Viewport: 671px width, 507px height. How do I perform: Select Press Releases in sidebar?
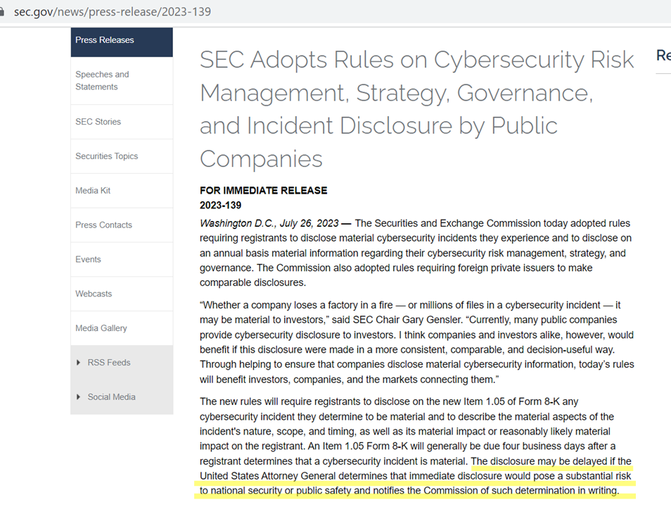point(105,40)
